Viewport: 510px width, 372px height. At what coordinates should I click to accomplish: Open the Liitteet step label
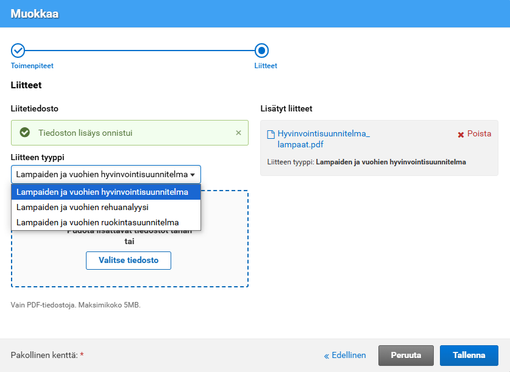click(x=266, y=66)
